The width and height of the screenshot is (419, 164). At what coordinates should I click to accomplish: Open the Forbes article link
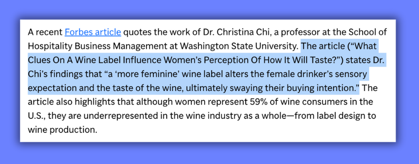click(x=93, y=32)
